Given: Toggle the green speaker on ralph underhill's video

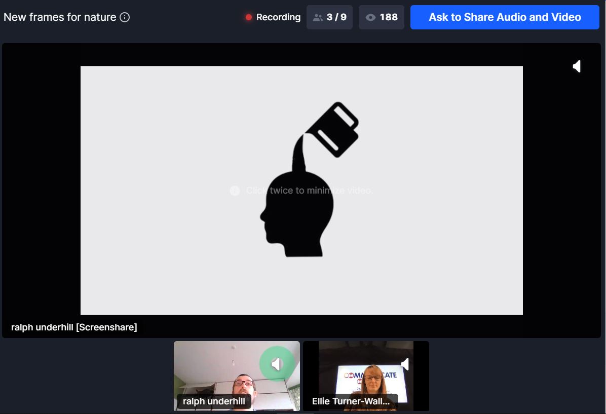Looking at the screenshot, I should click(277, 364).
